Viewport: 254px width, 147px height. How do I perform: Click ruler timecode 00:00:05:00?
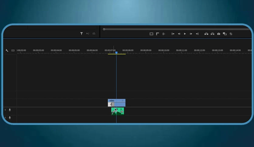coord(74,50)
